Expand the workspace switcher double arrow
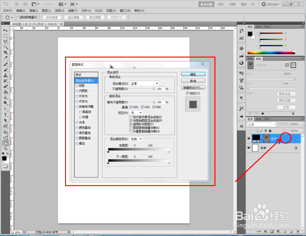 253,4
